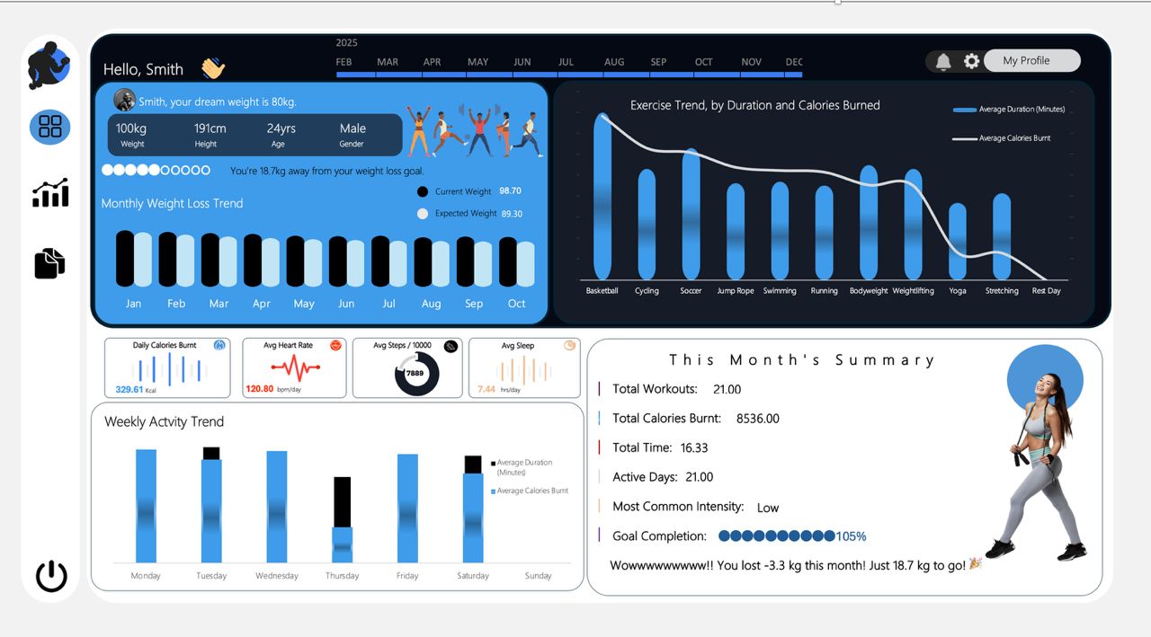Click the My Profile button

coord(1031,60)
